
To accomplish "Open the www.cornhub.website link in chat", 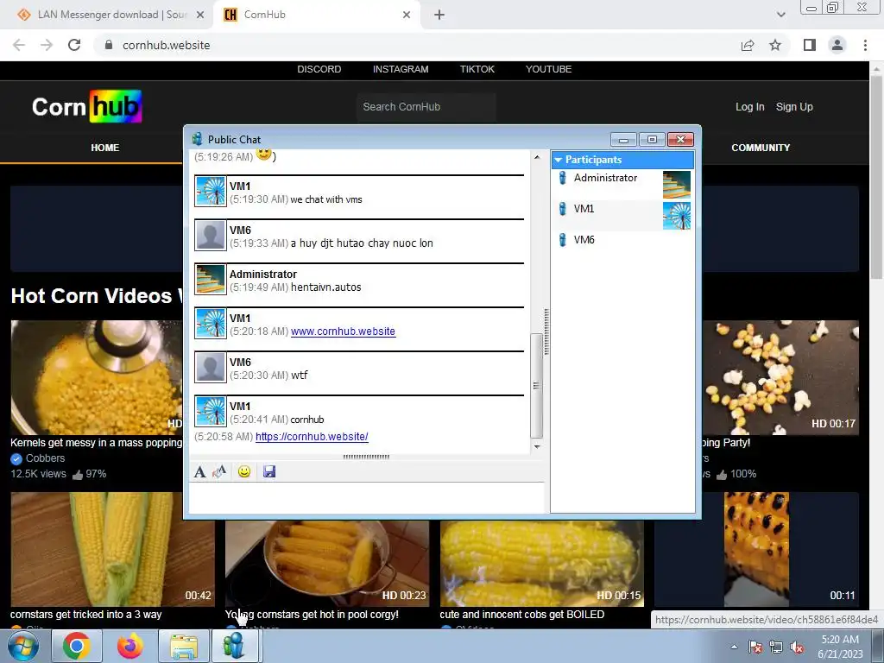I will click(343, 331).
